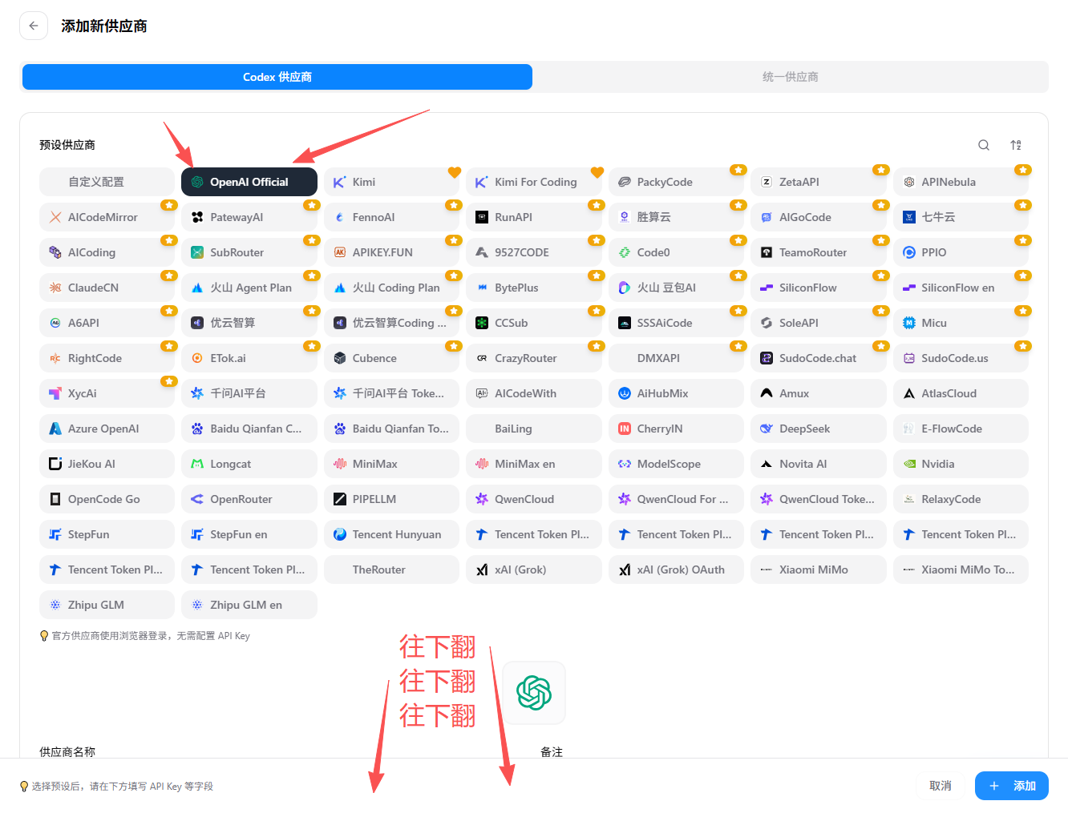Switch to the Codex 供应商 tab
The width and height of the screenshot is (1068, 813).
(x=277, y=77)
